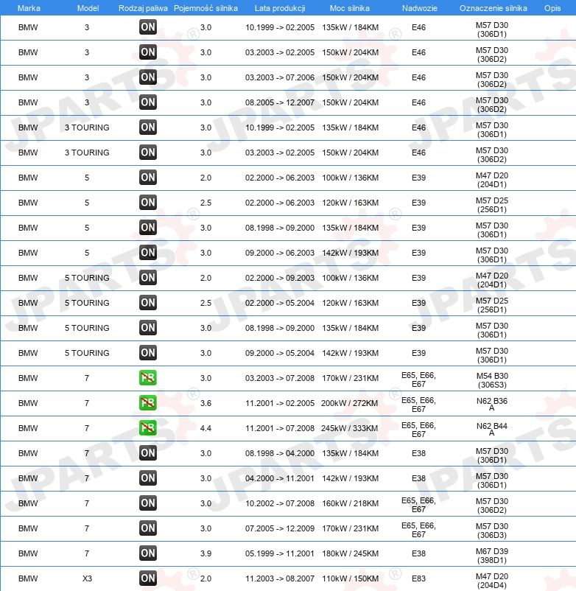Click the ON icon for BMW 7 160kW / 218KM
This screenshot has height=591, width=576.
click(147, 503)
